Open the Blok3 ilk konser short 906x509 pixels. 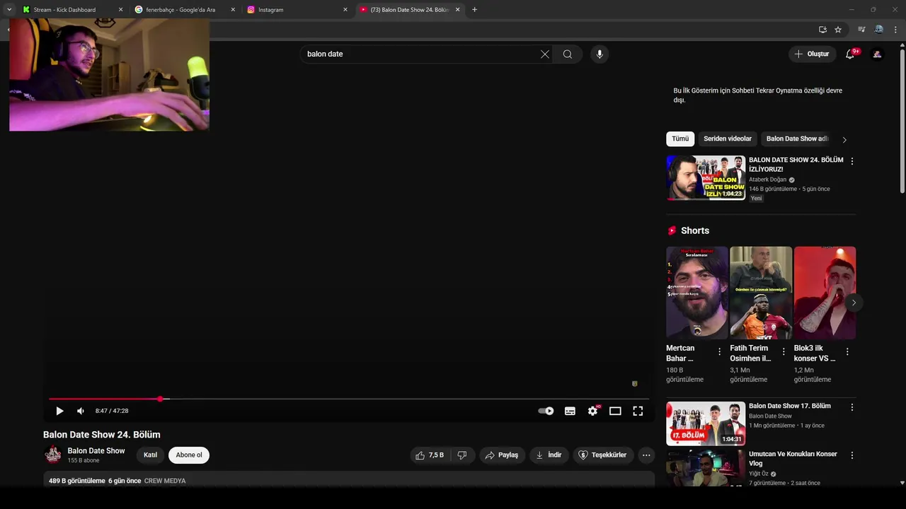point(825,293)
